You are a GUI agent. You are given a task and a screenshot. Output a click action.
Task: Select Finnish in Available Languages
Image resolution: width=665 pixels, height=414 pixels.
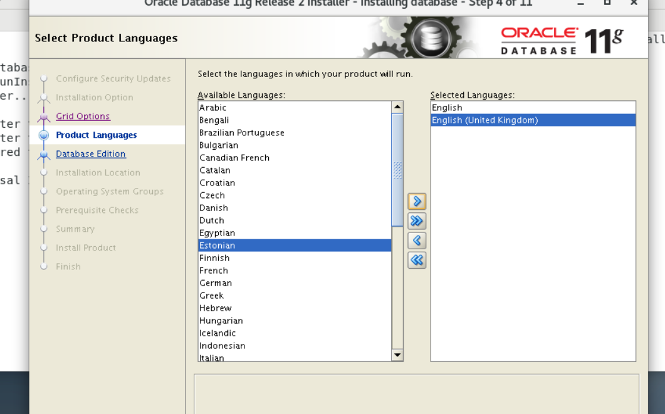[295, 258]
